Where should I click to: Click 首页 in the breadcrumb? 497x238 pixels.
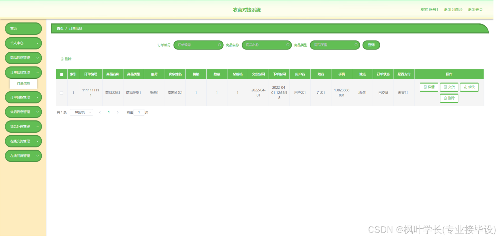click(x=60, y=29)
